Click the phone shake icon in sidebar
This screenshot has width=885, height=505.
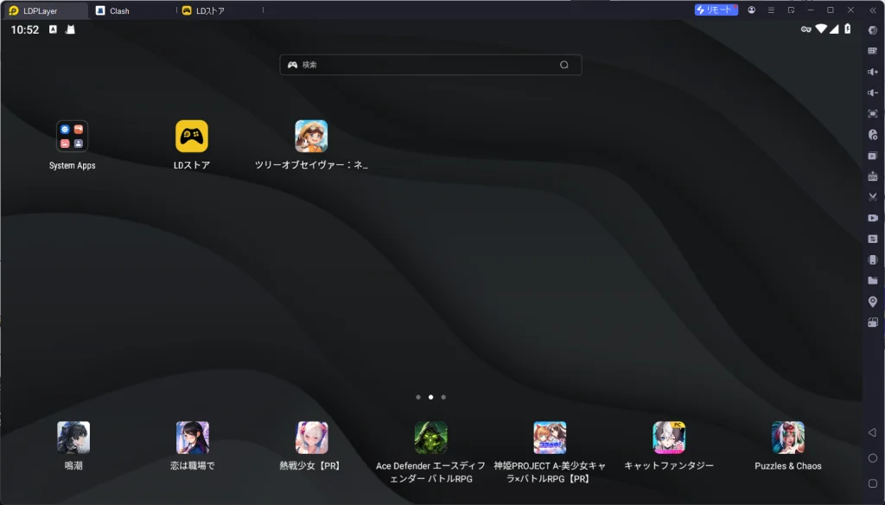click(x=873, y=259)
